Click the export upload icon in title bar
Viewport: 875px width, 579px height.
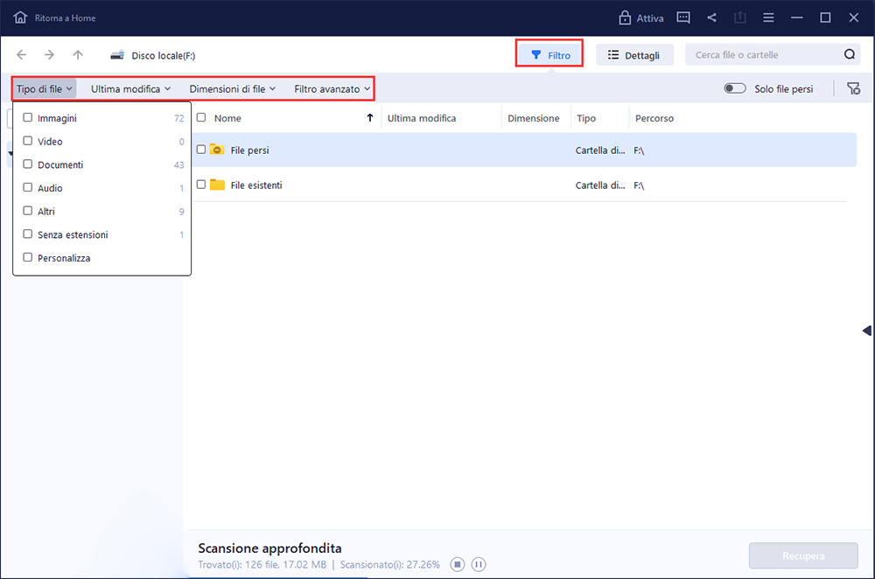(740, 17)
